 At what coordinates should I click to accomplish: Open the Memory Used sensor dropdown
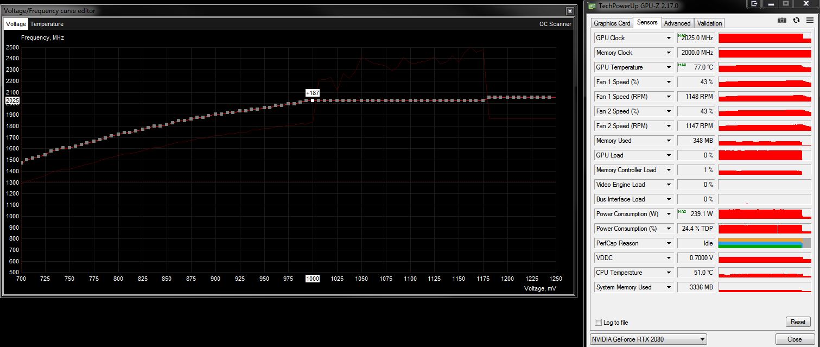669,141
